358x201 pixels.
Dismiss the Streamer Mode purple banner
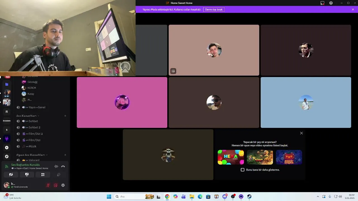pos(353,9)
